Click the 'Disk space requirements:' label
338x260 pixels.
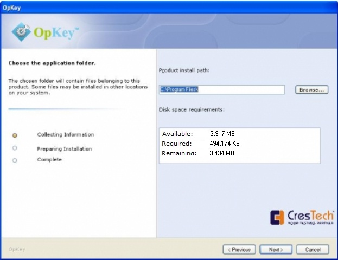click(192, 109)
